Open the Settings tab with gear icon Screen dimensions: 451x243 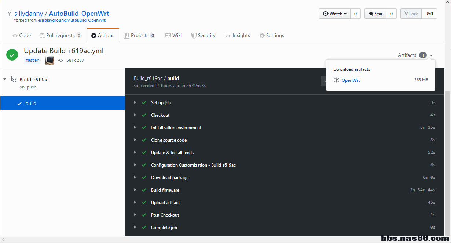point(272,35)
